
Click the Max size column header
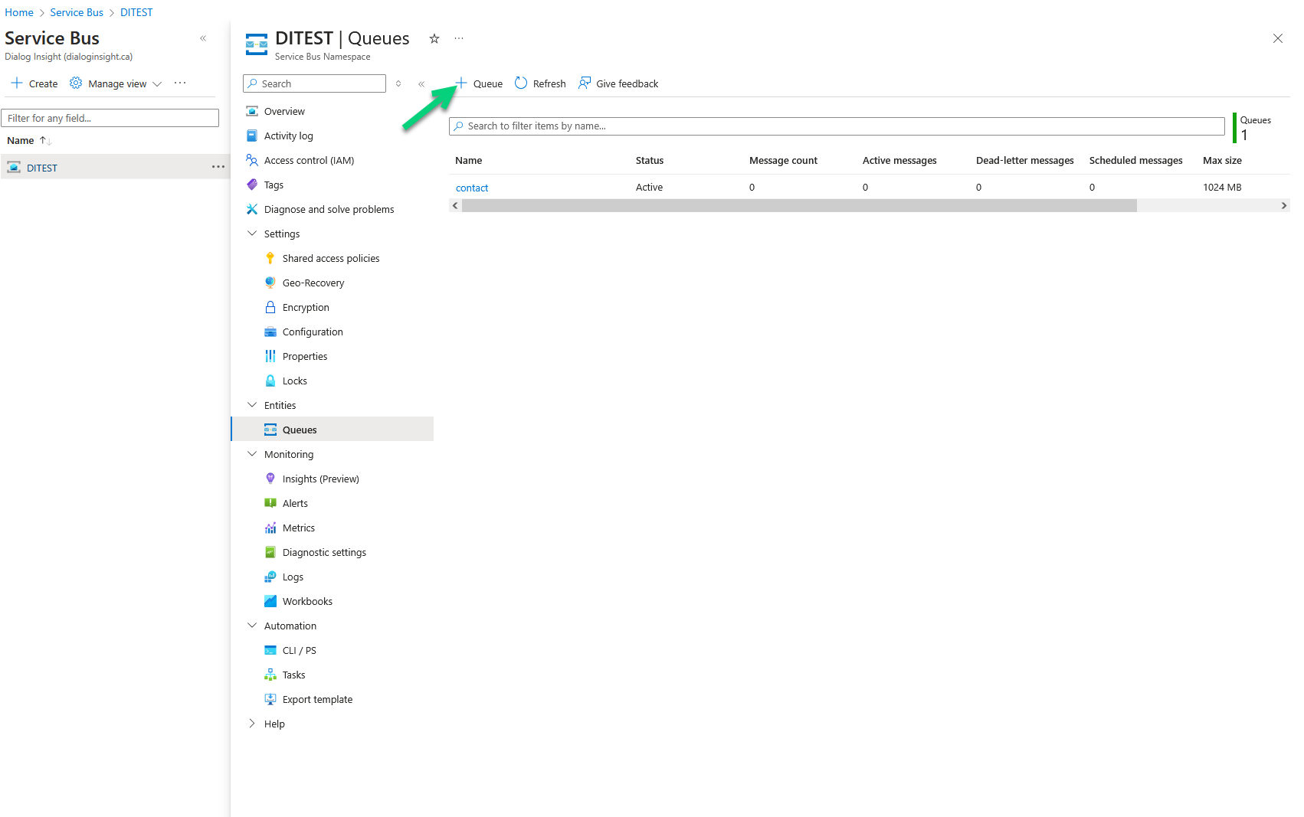pyautogui.click(x=1222, y=160)
